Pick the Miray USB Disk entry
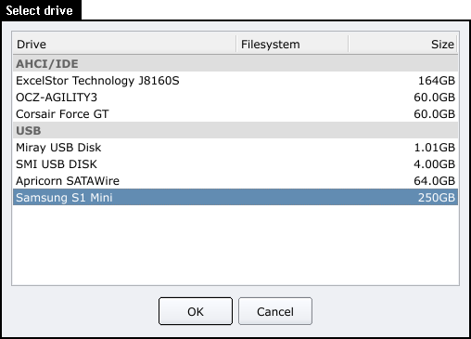Screen dimensions: 471x339 pos(235,148)
